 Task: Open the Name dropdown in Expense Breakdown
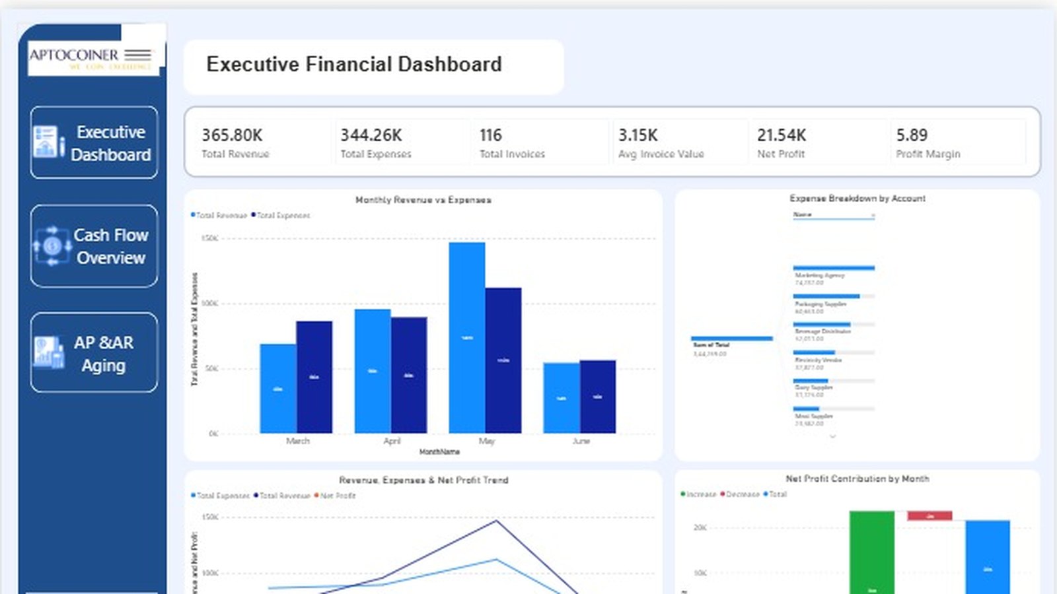[x=834, y=215]
